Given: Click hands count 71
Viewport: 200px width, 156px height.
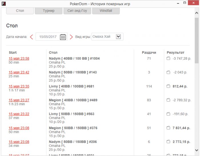Looking at the screenshot, I should tap(149, 58).
